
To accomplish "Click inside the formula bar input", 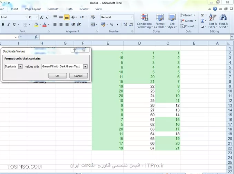I will coord(135,37).
